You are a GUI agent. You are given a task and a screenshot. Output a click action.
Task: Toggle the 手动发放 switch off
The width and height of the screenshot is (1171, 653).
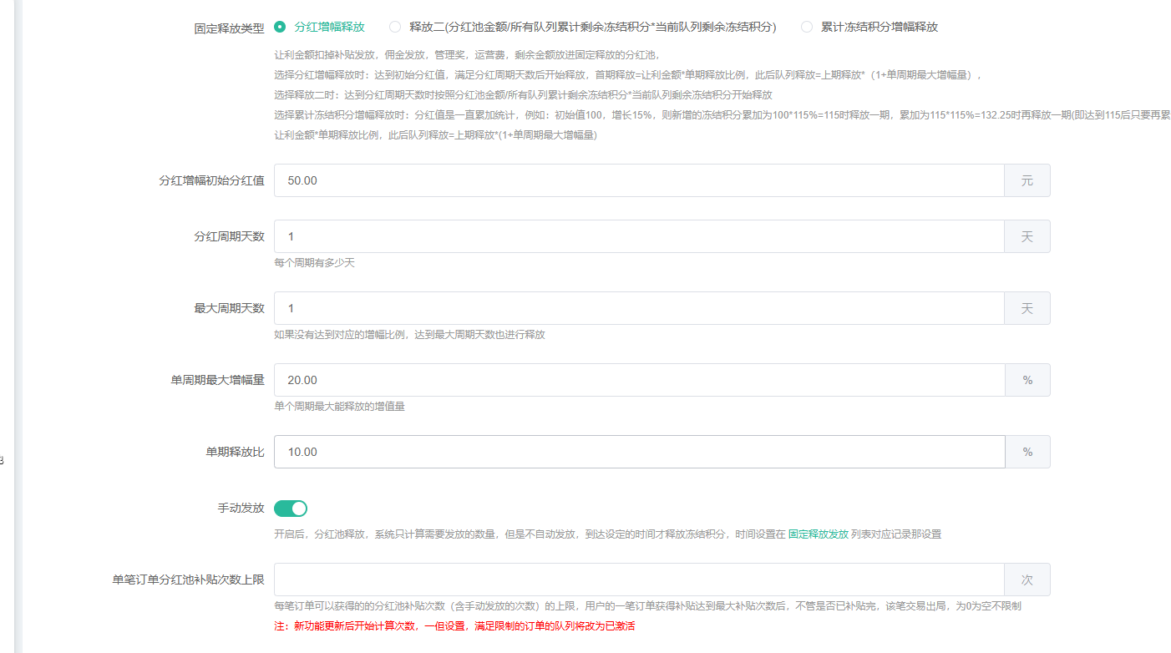291,509
